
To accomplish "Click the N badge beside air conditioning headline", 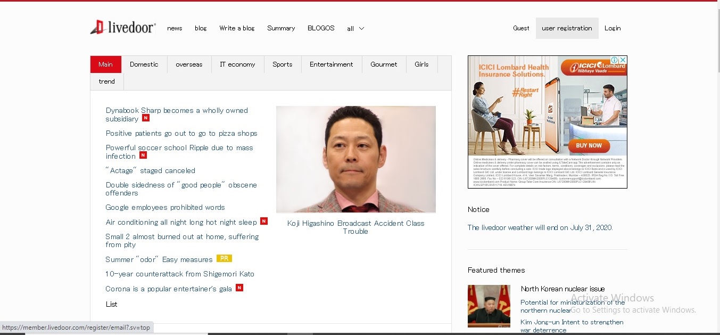I will [x=264, y=222].
